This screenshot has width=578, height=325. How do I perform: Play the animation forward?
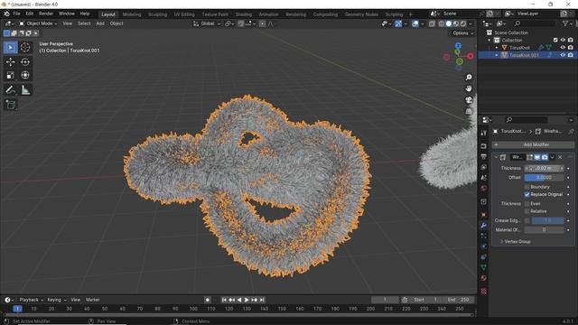point(247,300)
